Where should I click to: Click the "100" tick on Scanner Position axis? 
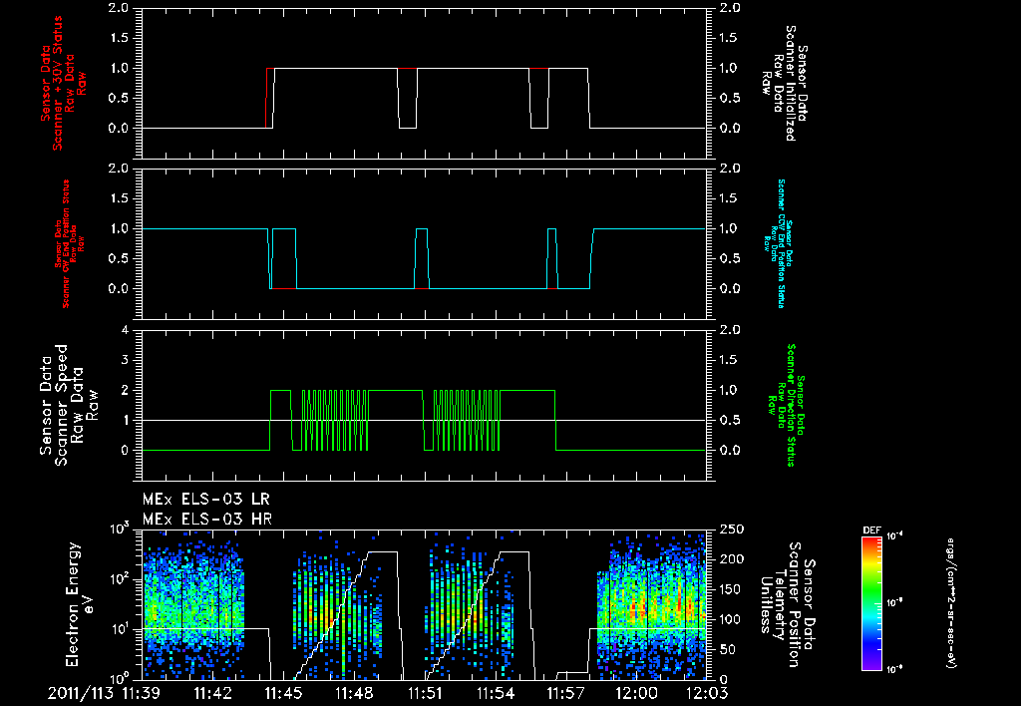tap(729, 619)
